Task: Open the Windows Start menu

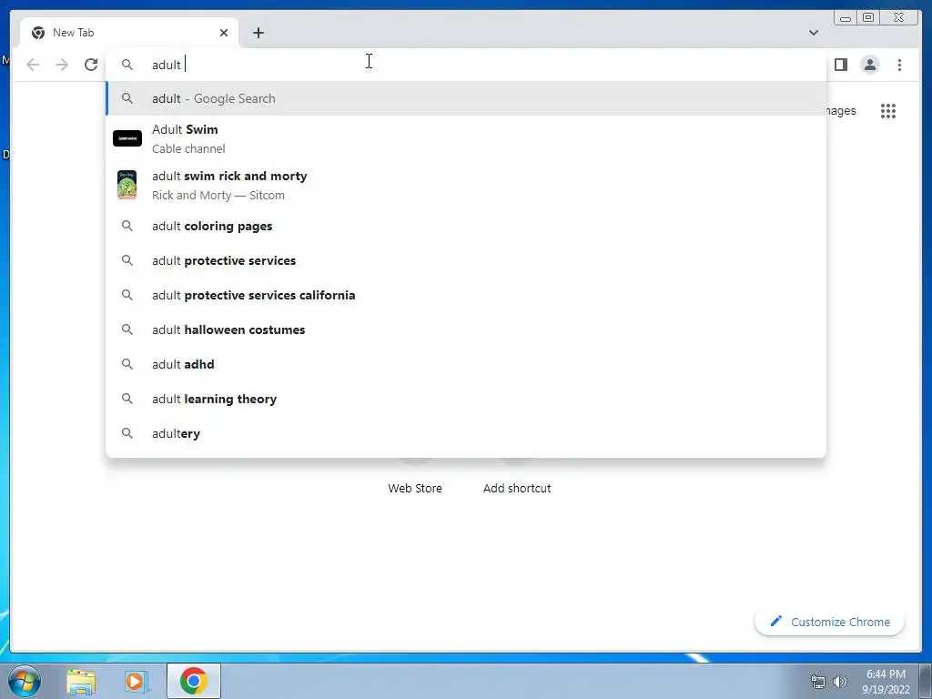Action: pyautogui.click(x=24, y=681)
